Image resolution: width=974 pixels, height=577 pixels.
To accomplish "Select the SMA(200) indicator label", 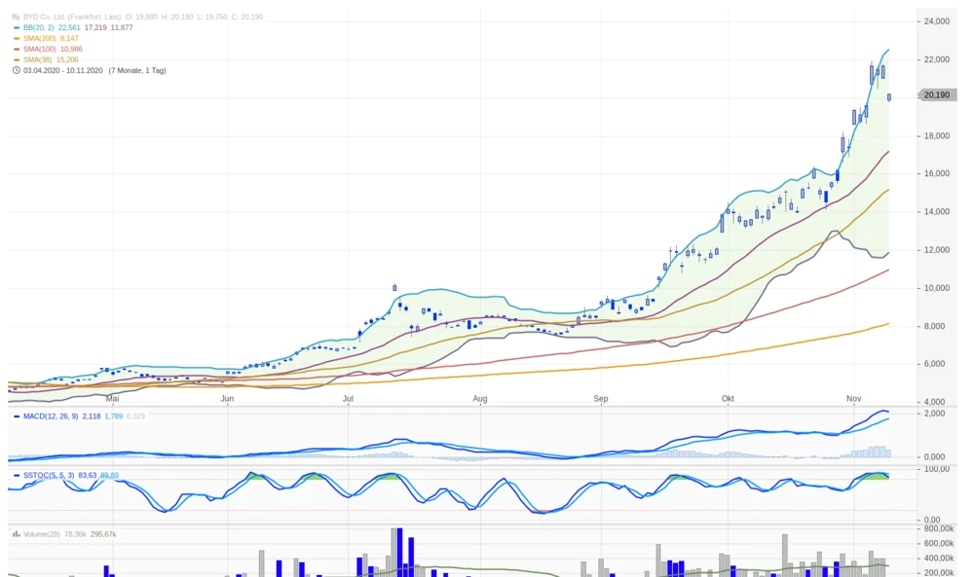I will point(39,38).
